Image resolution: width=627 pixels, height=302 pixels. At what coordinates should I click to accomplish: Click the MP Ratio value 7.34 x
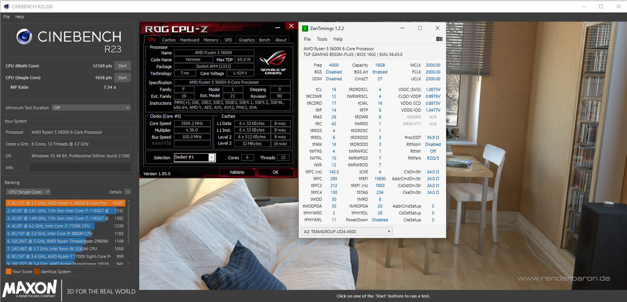click(x=110, y=87)
